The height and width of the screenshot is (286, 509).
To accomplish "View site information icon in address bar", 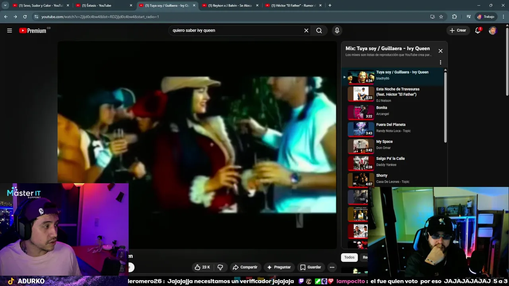I will pos(36,17).
